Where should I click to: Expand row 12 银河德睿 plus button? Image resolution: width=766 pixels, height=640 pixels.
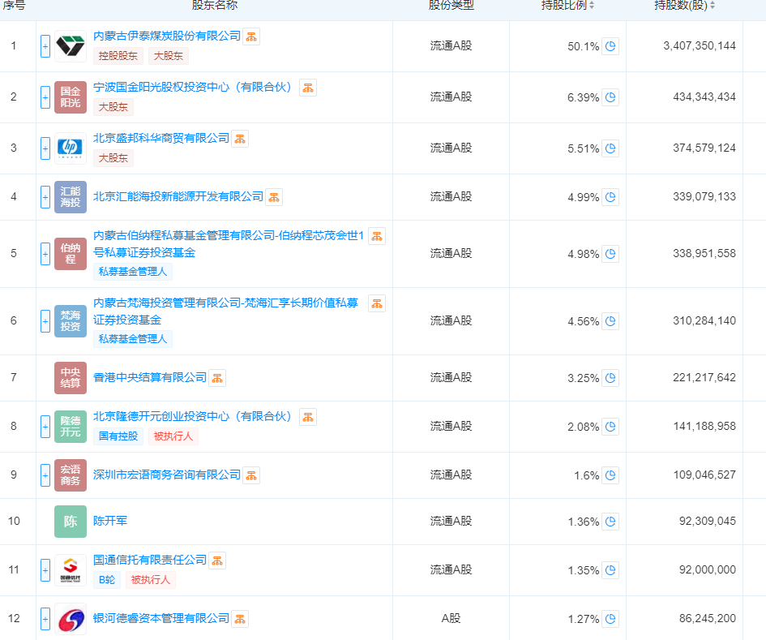tap(45, 619)
